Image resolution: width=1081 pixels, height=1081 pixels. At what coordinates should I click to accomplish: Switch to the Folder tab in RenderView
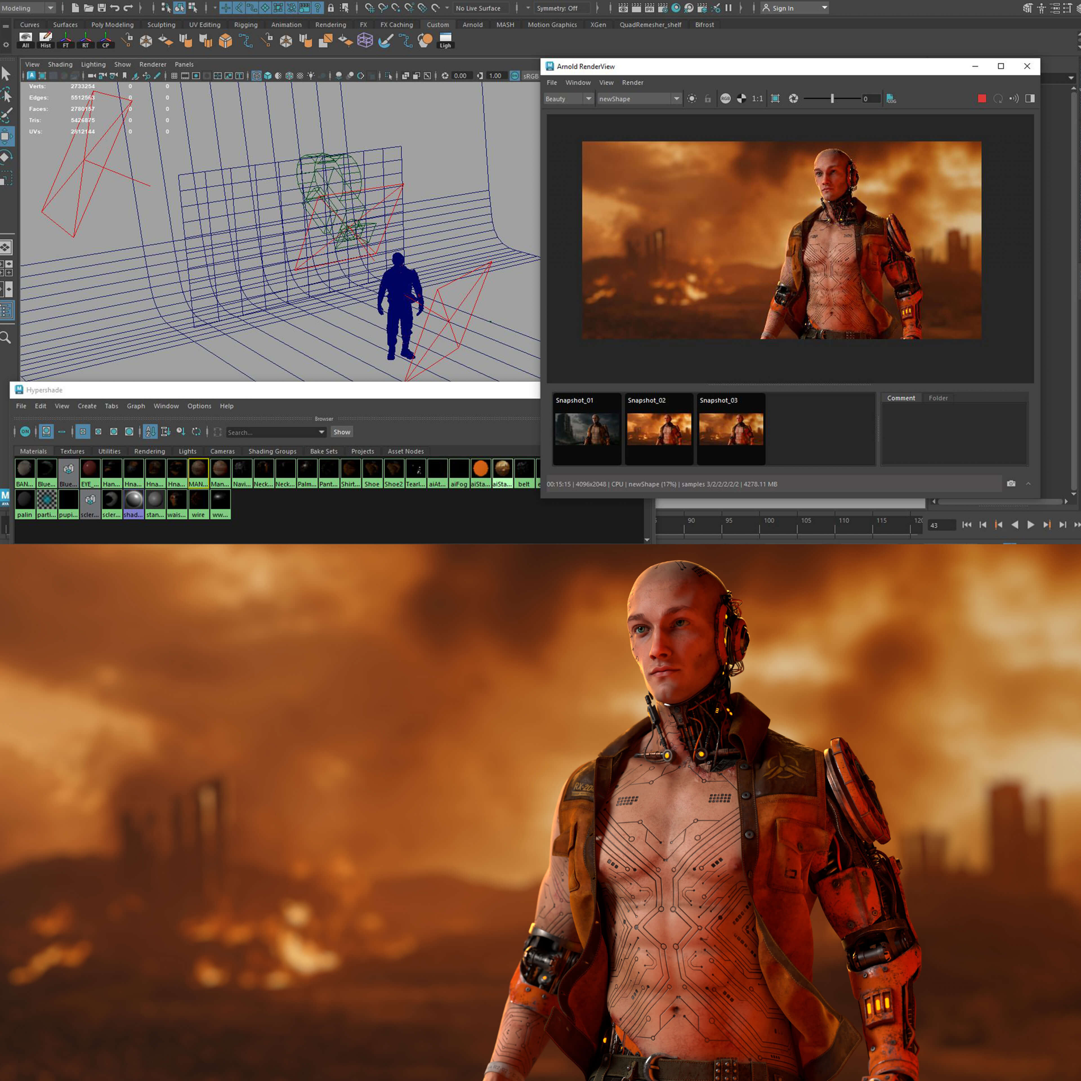click(938, 398)
